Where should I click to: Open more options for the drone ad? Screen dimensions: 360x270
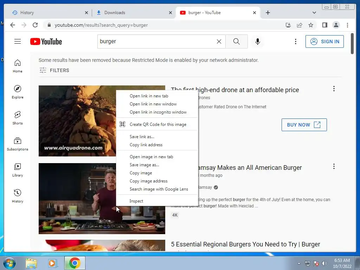(x=334, y=89)
